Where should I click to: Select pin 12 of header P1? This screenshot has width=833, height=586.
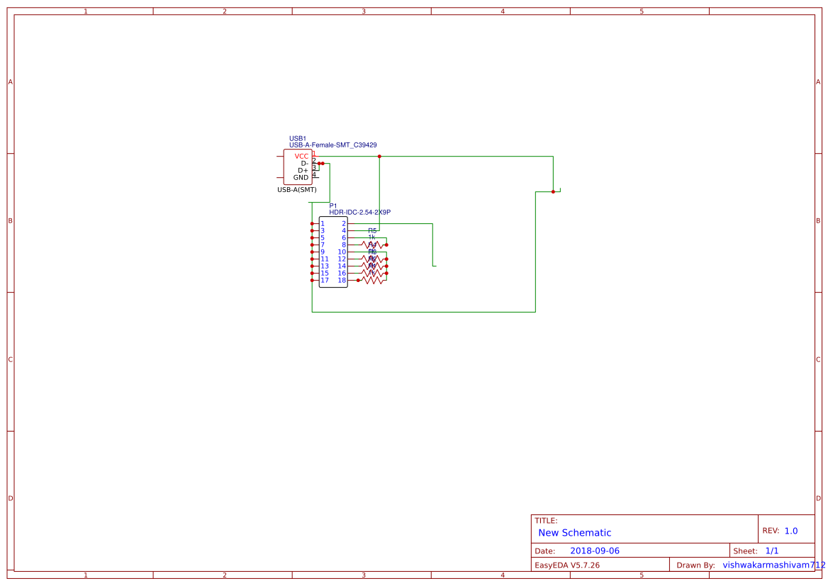342,259
